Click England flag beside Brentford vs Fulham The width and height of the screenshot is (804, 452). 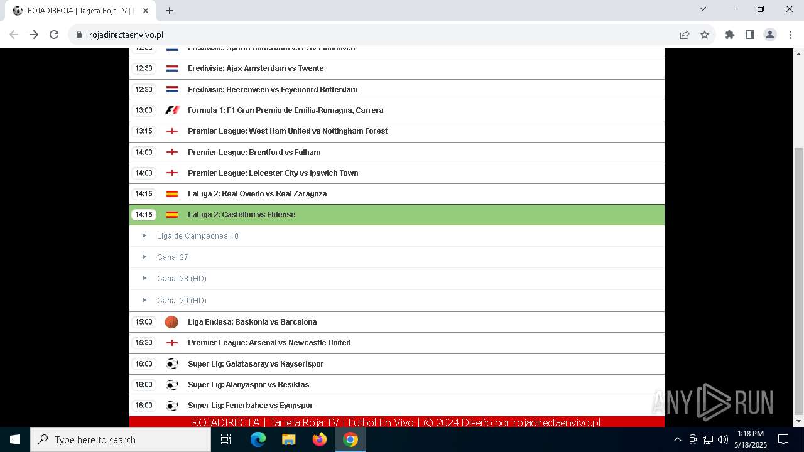tap(172, 153)
